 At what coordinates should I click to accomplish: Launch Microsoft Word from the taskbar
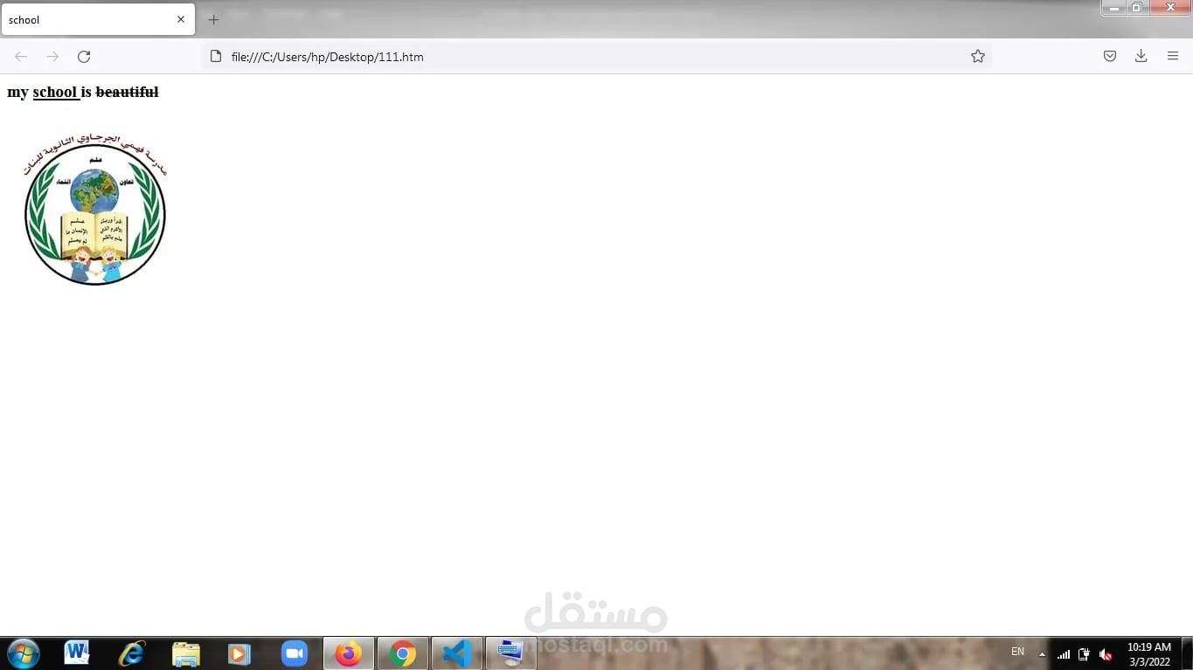coord(77,653)
